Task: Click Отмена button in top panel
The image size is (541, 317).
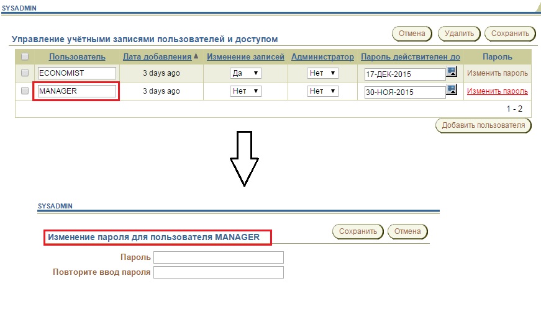Action: pyautogui.click(x=412, y=33)
